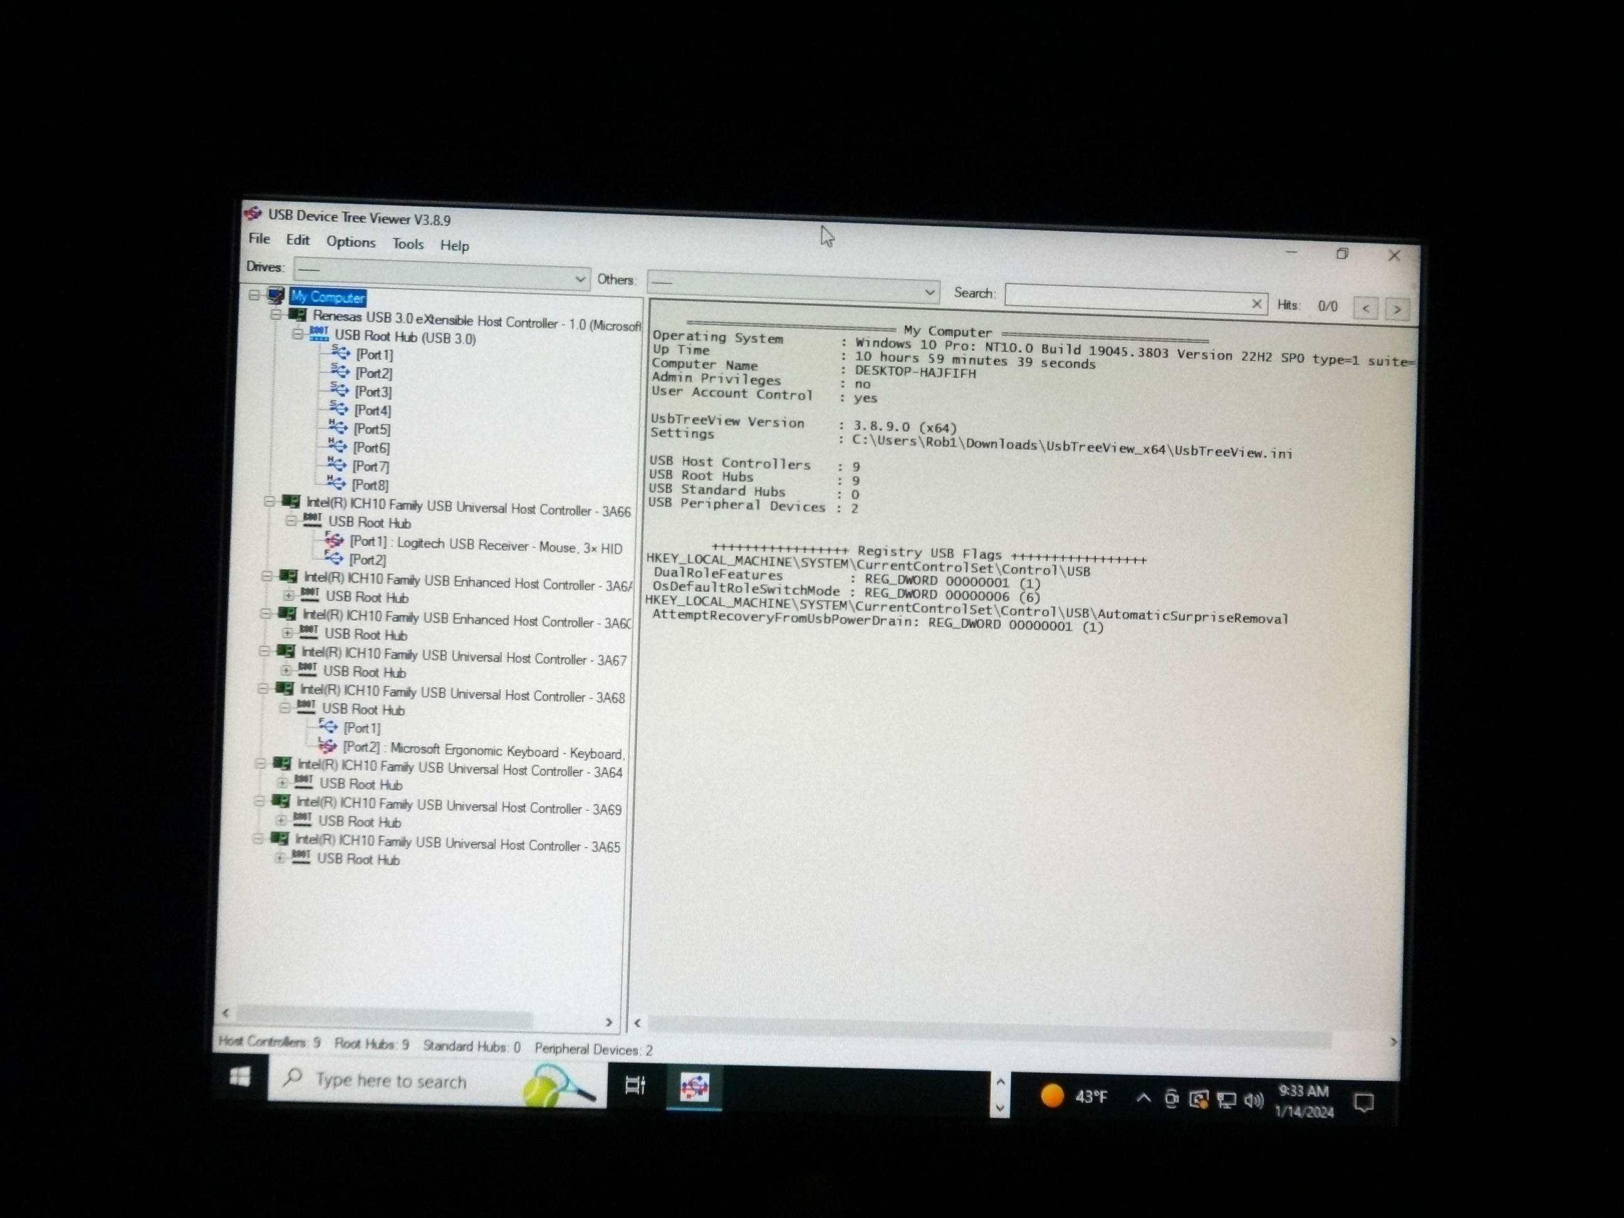Click the 3A66 host controller chip icon

click(x=291, y=502)
